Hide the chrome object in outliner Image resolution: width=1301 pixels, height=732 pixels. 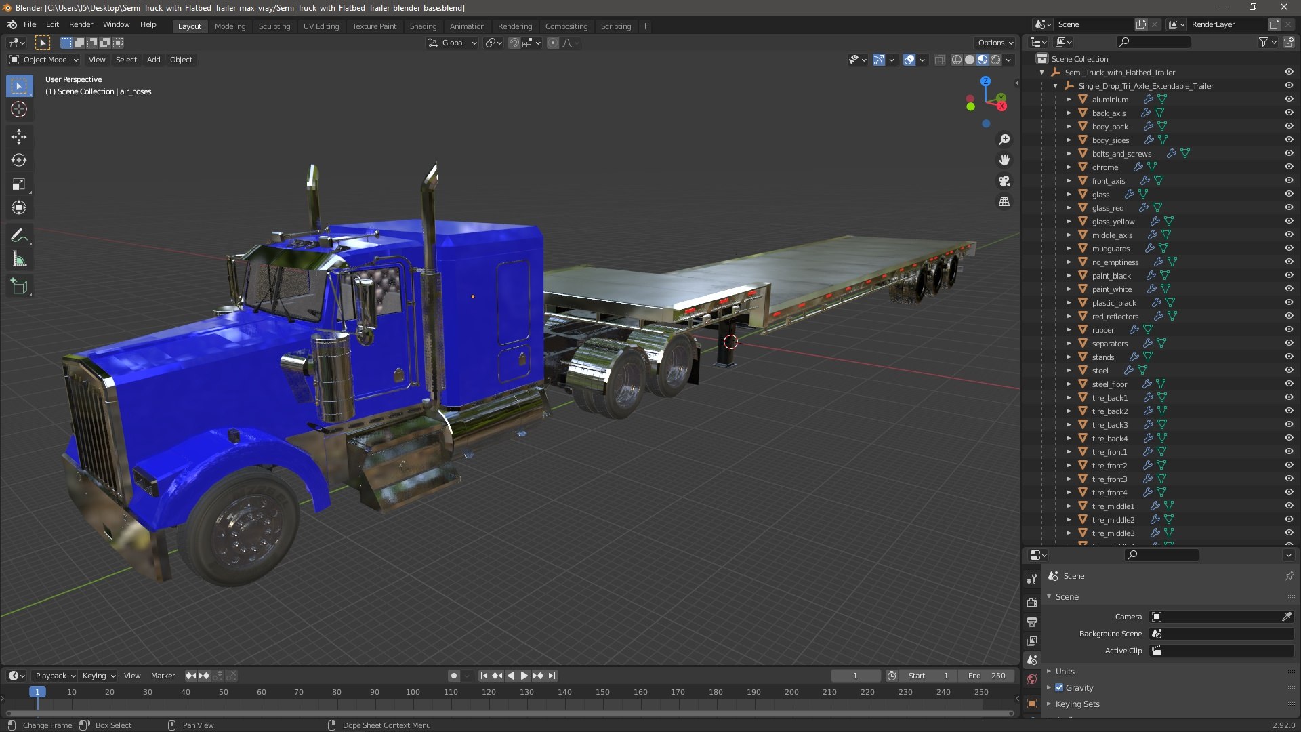[x=1289, y=167]
